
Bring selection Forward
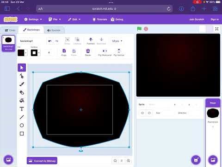[x=91, y=41]
